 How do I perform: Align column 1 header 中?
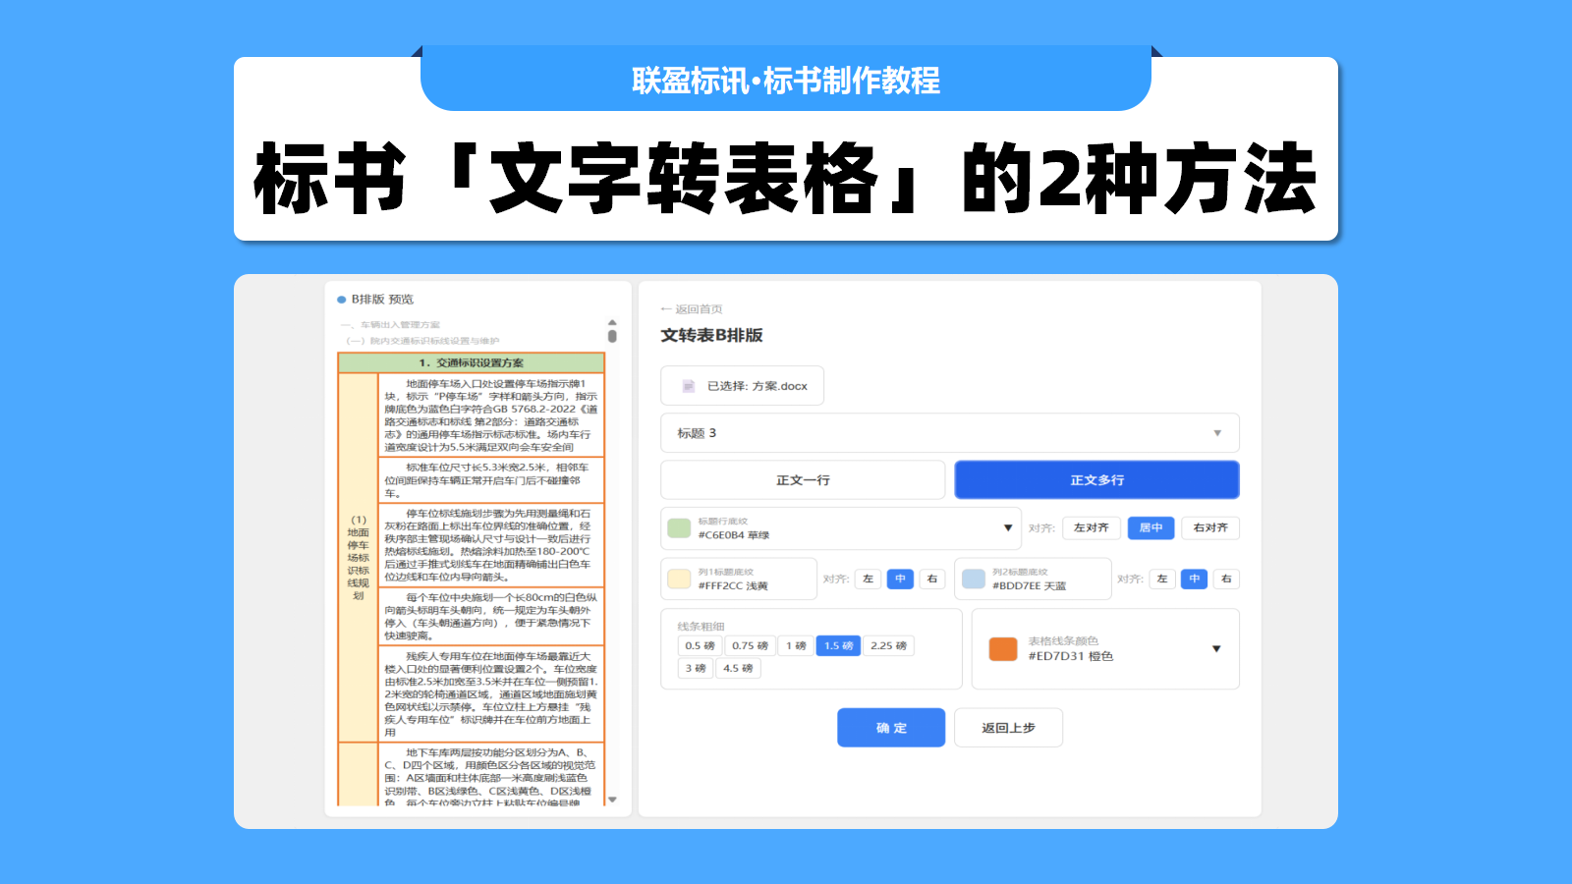click(x=900, y=579)
